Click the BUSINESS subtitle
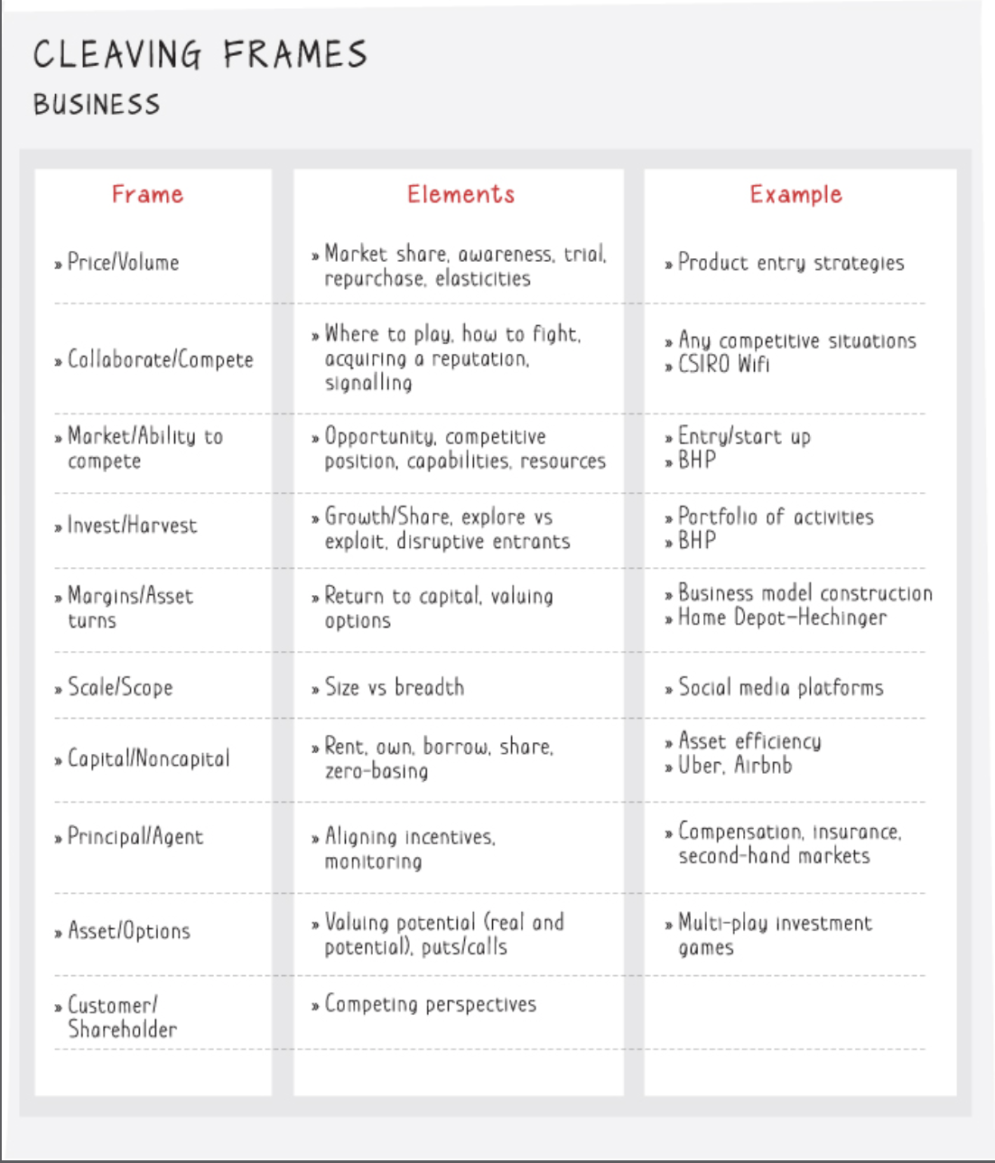Image resolution: width=995 pixels, height=1163 pixels. coord(97,105)
